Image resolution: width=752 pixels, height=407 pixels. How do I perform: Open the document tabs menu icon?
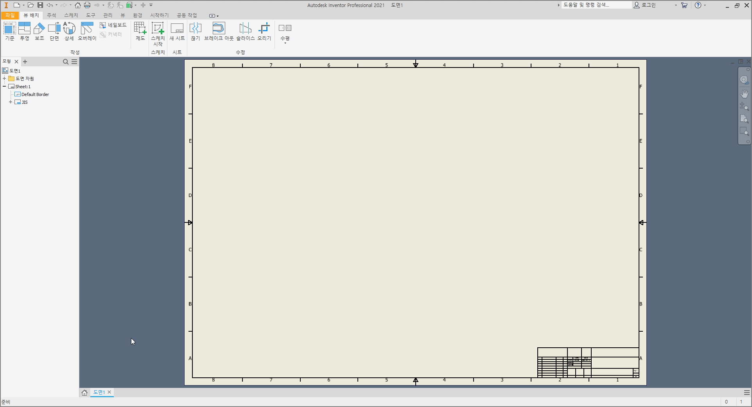pyautogui.click(x=747, y=393)
